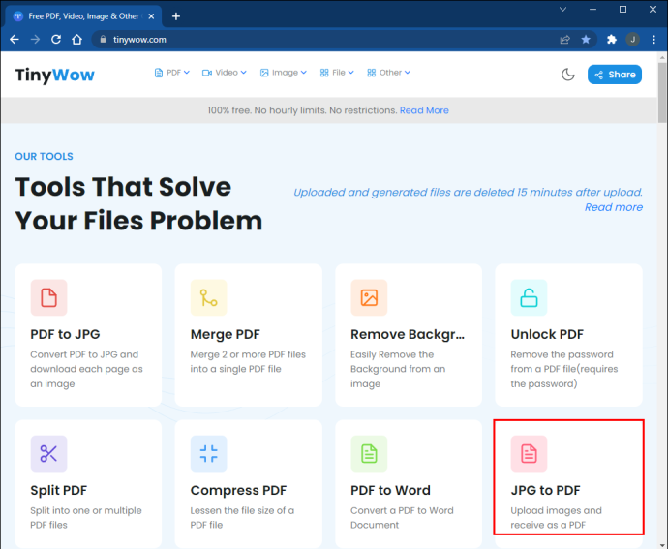Click the share page icon in address bar

click(565, 40)
